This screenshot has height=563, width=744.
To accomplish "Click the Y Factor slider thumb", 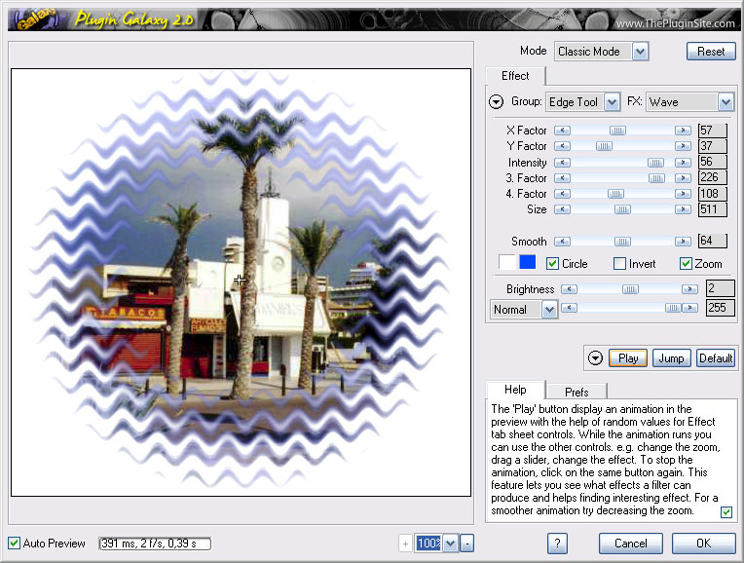I will (x=604, y=146).
